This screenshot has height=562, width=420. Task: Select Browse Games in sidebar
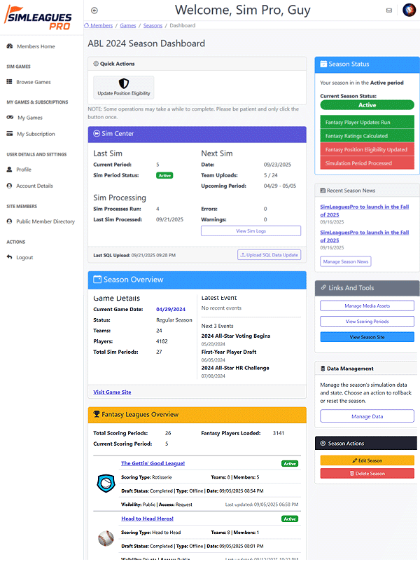pyautogui.click(x=34, y=82)
